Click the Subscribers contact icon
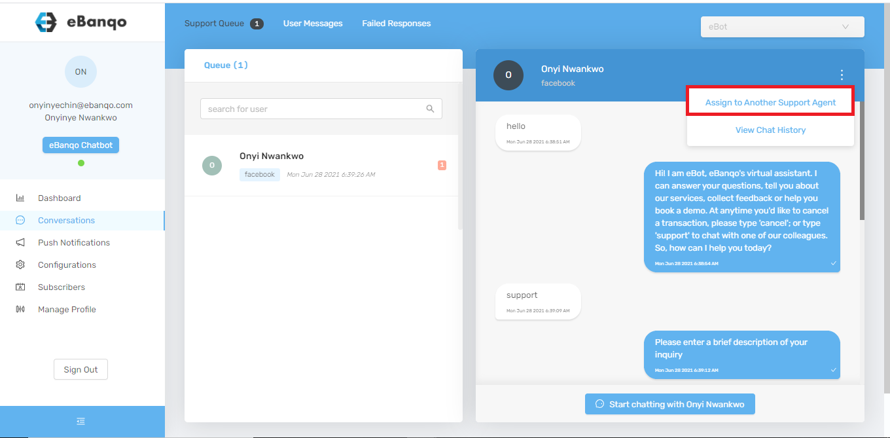The width and height of the screenshot is (890, 438). (x=20, y=287)
